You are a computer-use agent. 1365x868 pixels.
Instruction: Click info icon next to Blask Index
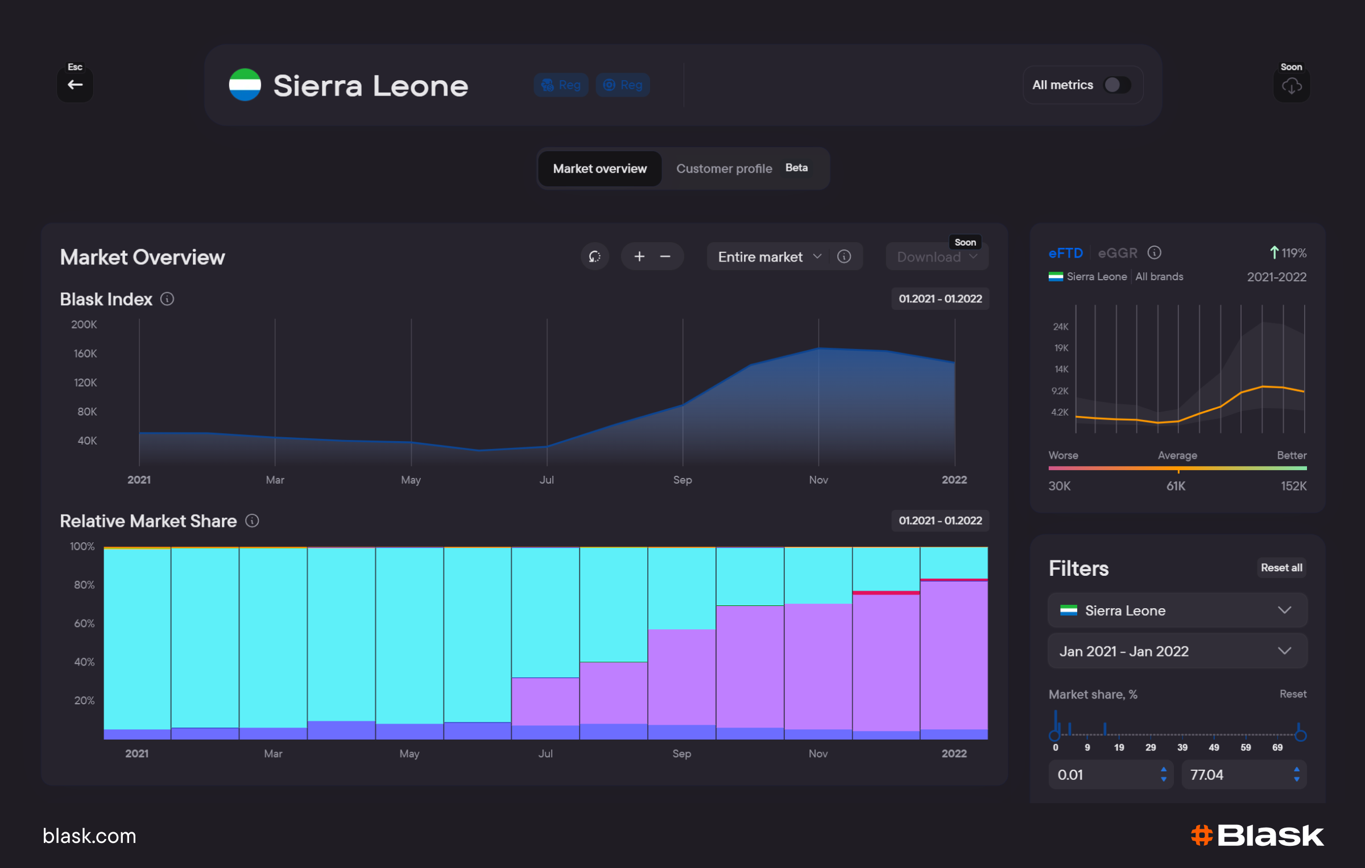pos(167,299)
